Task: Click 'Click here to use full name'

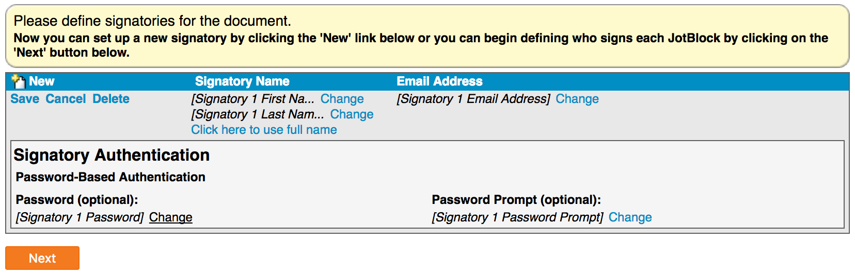Action: [264, 130]
